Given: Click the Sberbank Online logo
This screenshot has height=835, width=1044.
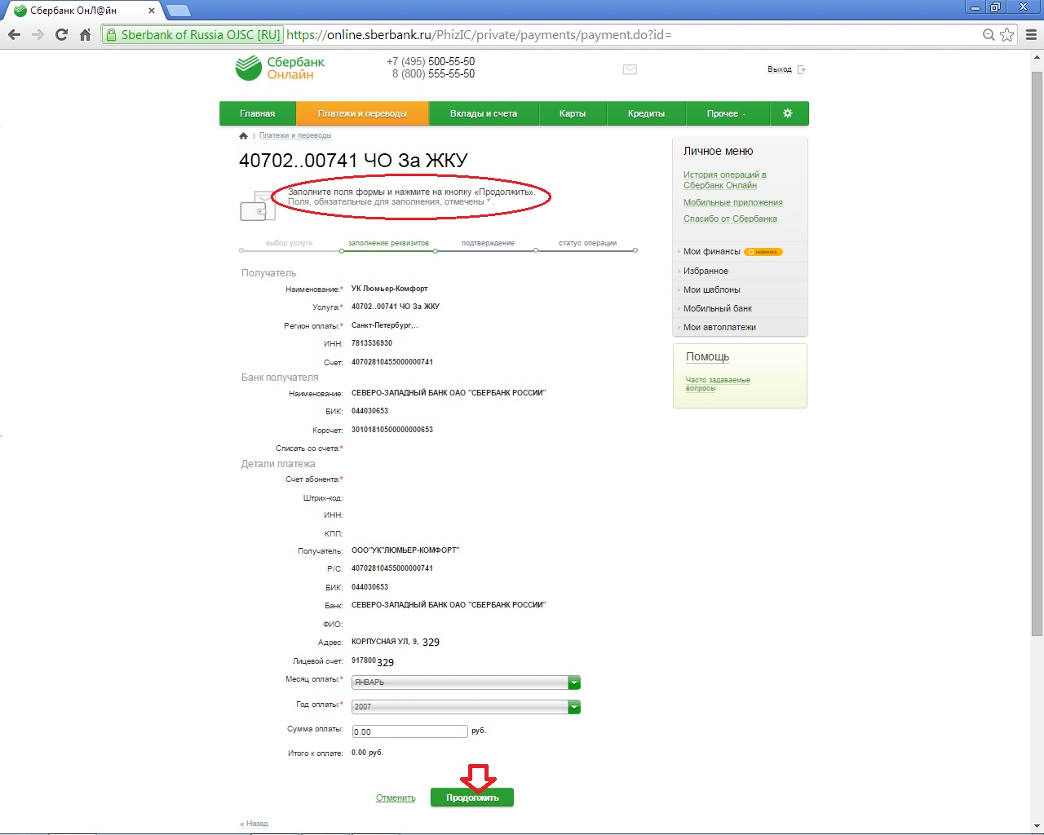Looking at the screenshot, I should pyautogui.click(x=280, y=68).
